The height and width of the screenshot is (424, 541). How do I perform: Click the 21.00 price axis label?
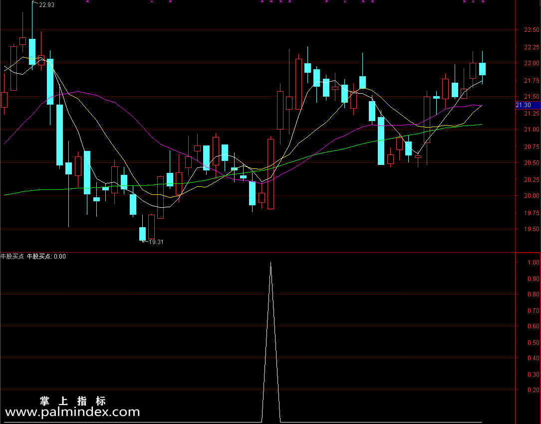(x=532, y=130)
